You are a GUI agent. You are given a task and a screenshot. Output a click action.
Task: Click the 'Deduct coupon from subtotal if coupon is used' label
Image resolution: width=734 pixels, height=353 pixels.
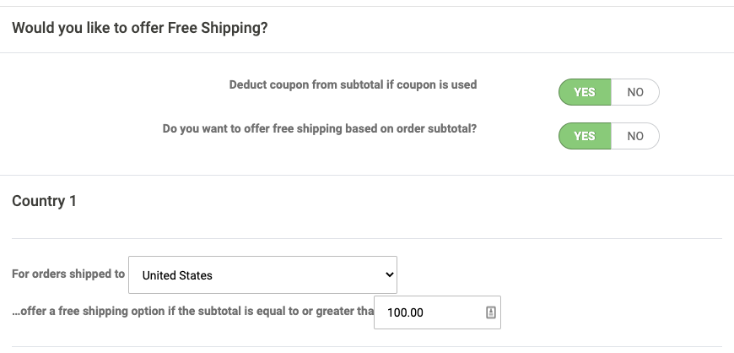[x=353, y=84]
